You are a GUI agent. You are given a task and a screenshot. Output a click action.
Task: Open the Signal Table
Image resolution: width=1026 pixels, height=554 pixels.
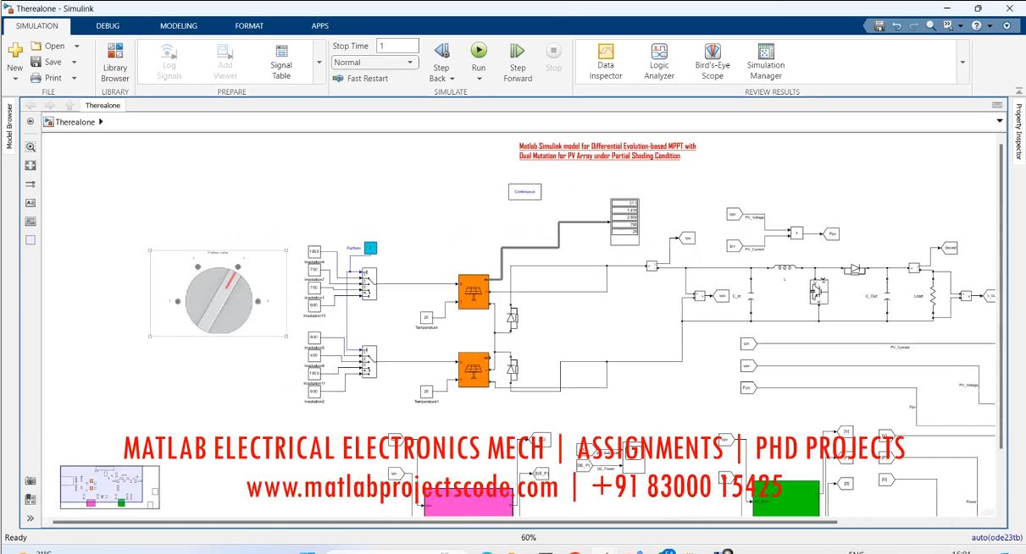(281, 63)
